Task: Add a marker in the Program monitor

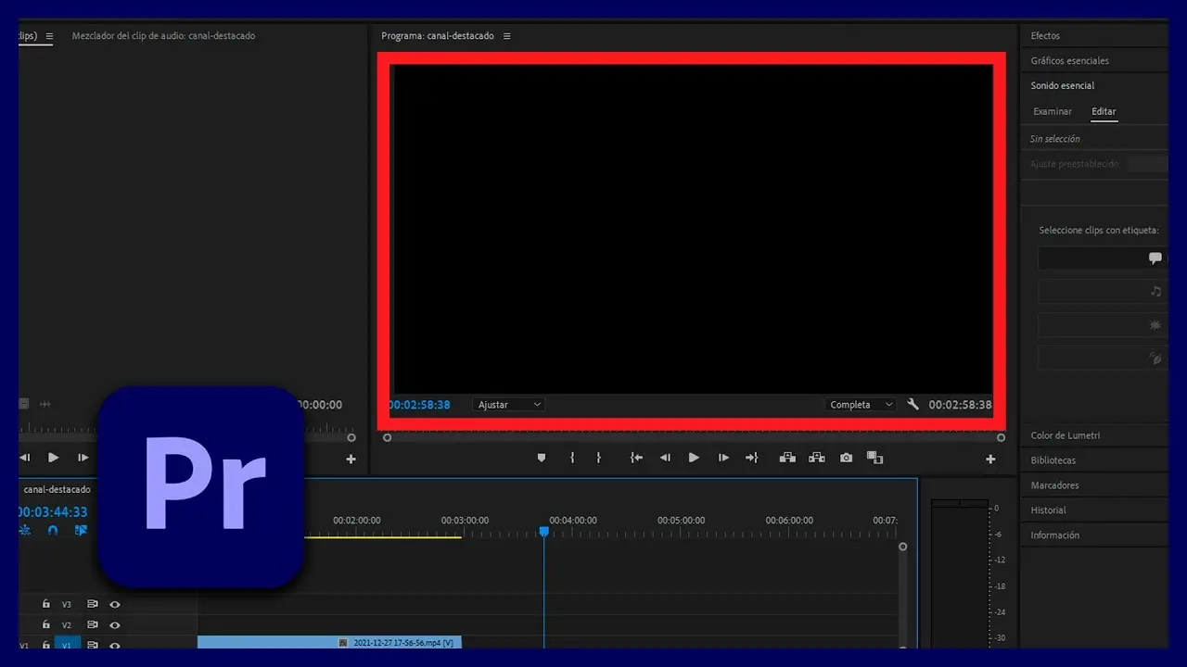Action: [542, 458]
